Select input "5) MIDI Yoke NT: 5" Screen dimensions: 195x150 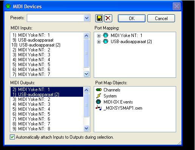pos(47,65)
